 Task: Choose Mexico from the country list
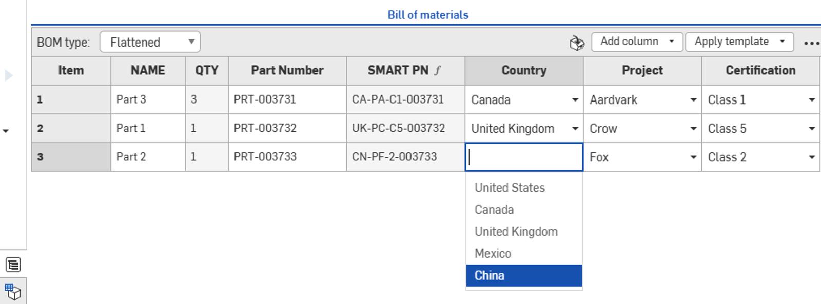(493, 253)
